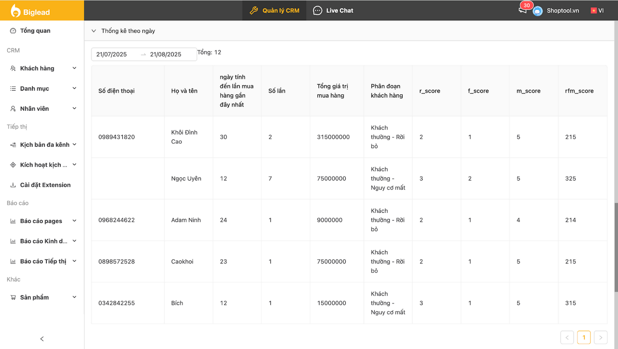Image resolution: width=618 pixels, height=349 pixels.
Task: Expand the Báo cáo pages chevron
Action: [74, 221]
